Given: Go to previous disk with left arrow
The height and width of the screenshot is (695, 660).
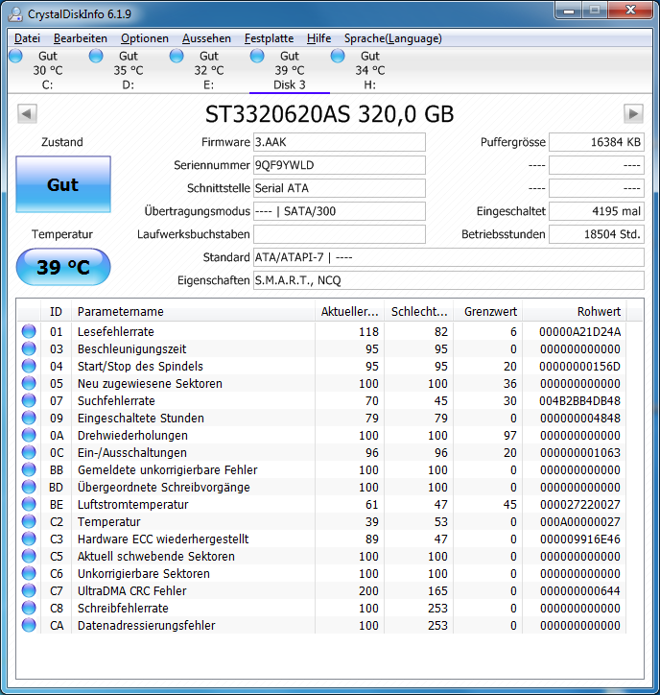Looking at the screenshot, I should 27,114.
